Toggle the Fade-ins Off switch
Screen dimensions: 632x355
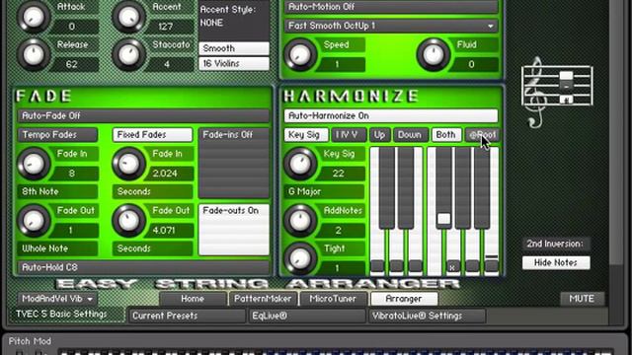[x=234, y=163]
